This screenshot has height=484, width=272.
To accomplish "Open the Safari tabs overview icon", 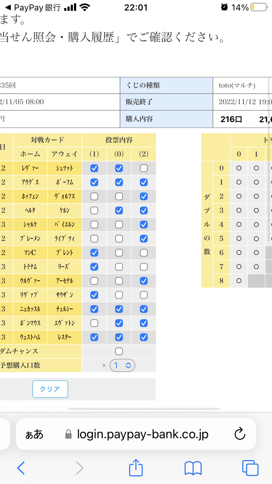I will pos(250,468).
